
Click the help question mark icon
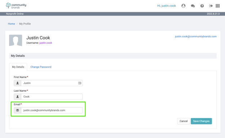point(202,6)
